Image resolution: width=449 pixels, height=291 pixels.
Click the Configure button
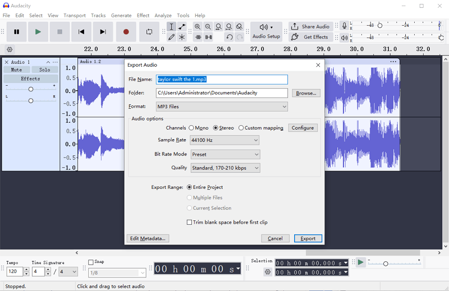click(303, 128)
